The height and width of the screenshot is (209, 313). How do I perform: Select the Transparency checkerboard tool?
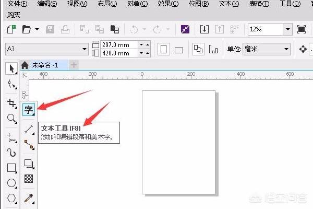click(28, 179)
